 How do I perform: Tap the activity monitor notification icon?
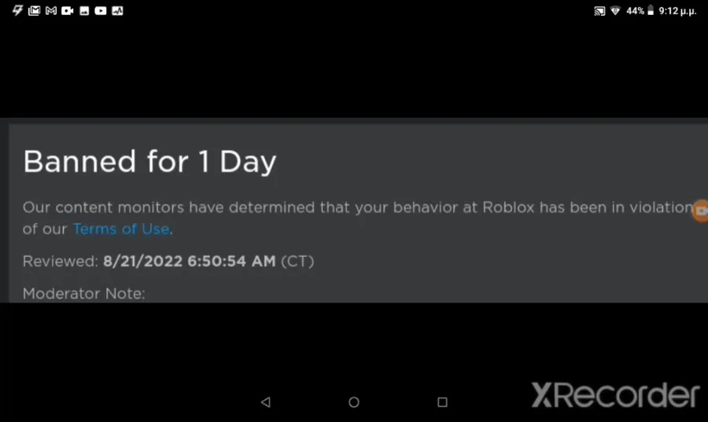[x=117, y=10]
